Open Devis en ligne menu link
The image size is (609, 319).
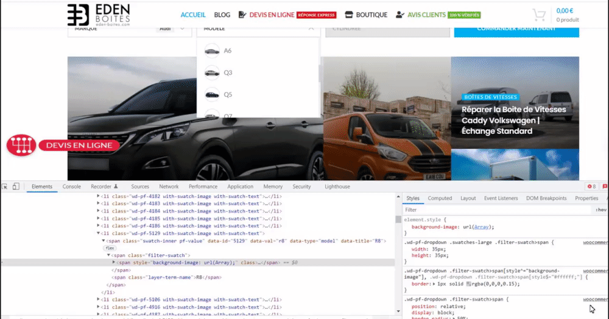click(x=272, y=15)
